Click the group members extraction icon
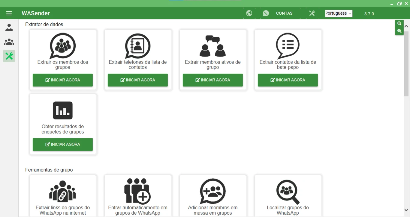 pyautogui.click(x=63, y=46)
